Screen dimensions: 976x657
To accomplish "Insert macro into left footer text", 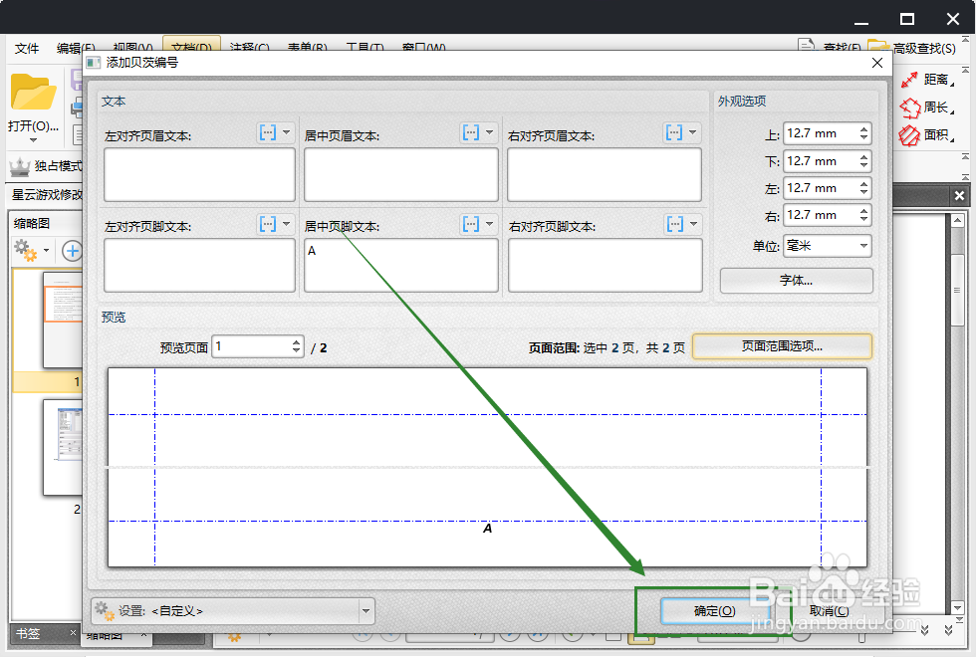I will [268, 224].
